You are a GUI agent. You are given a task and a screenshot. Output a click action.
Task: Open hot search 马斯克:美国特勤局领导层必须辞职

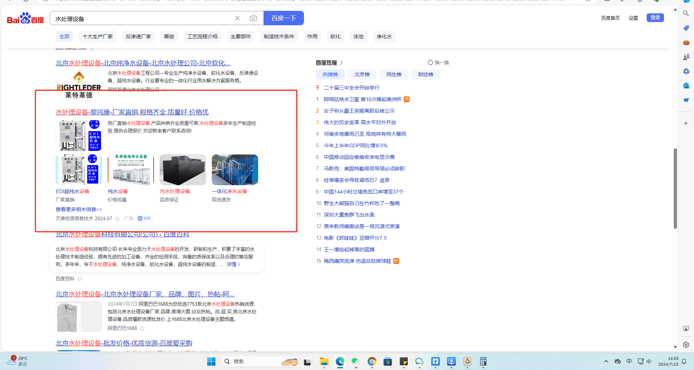point(364,169)
